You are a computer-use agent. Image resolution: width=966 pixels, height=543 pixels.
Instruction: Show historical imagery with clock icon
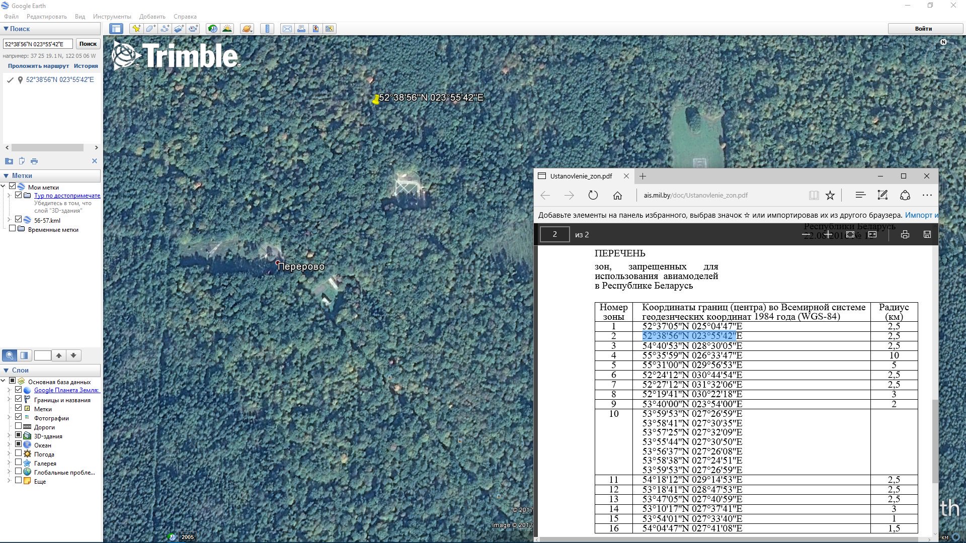coord(213,29)
